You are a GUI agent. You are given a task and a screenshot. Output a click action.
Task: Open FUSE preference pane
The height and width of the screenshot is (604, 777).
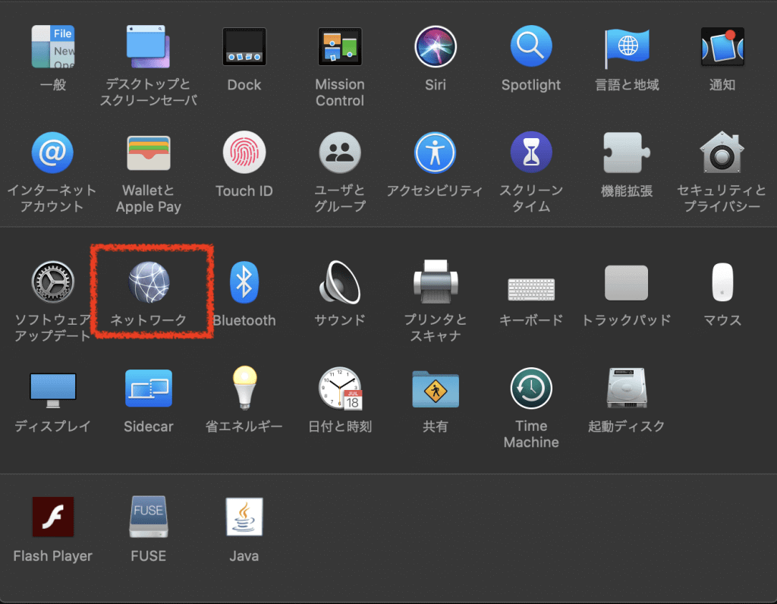148,517
